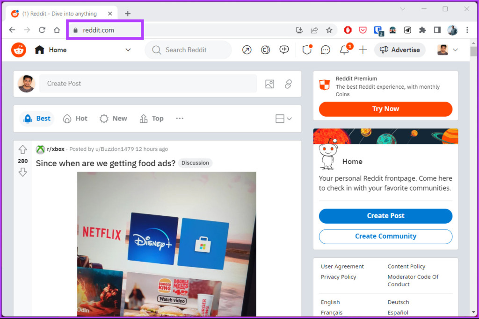Open Moderator Code Of Conduct link
This screenshot has width=479, height=319.
tap(413, 281)
